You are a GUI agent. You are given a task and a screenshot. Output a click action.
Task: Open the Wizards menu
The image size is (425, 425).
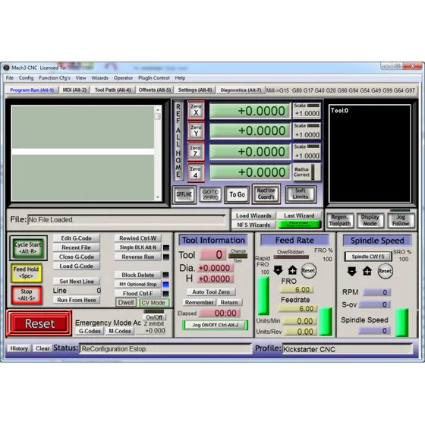99,77
